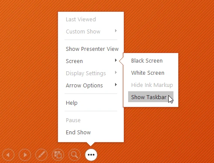This screenshot has height=163, width=214.
Task: Choose White Screen option
Action: click(148, 73)
